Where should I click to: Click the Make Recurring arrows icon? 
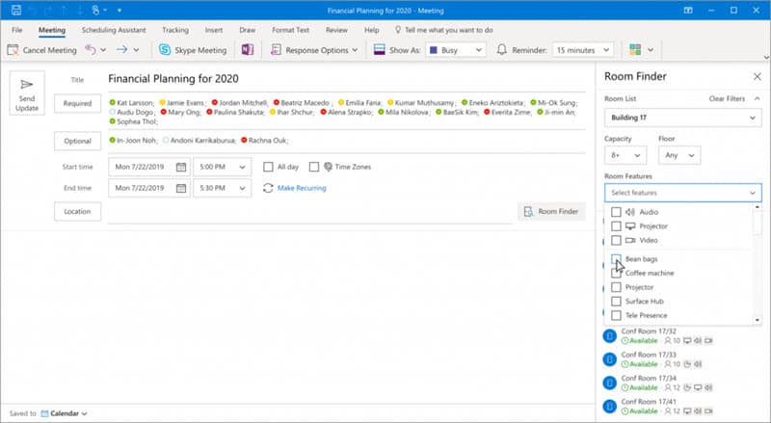point(268,188)
